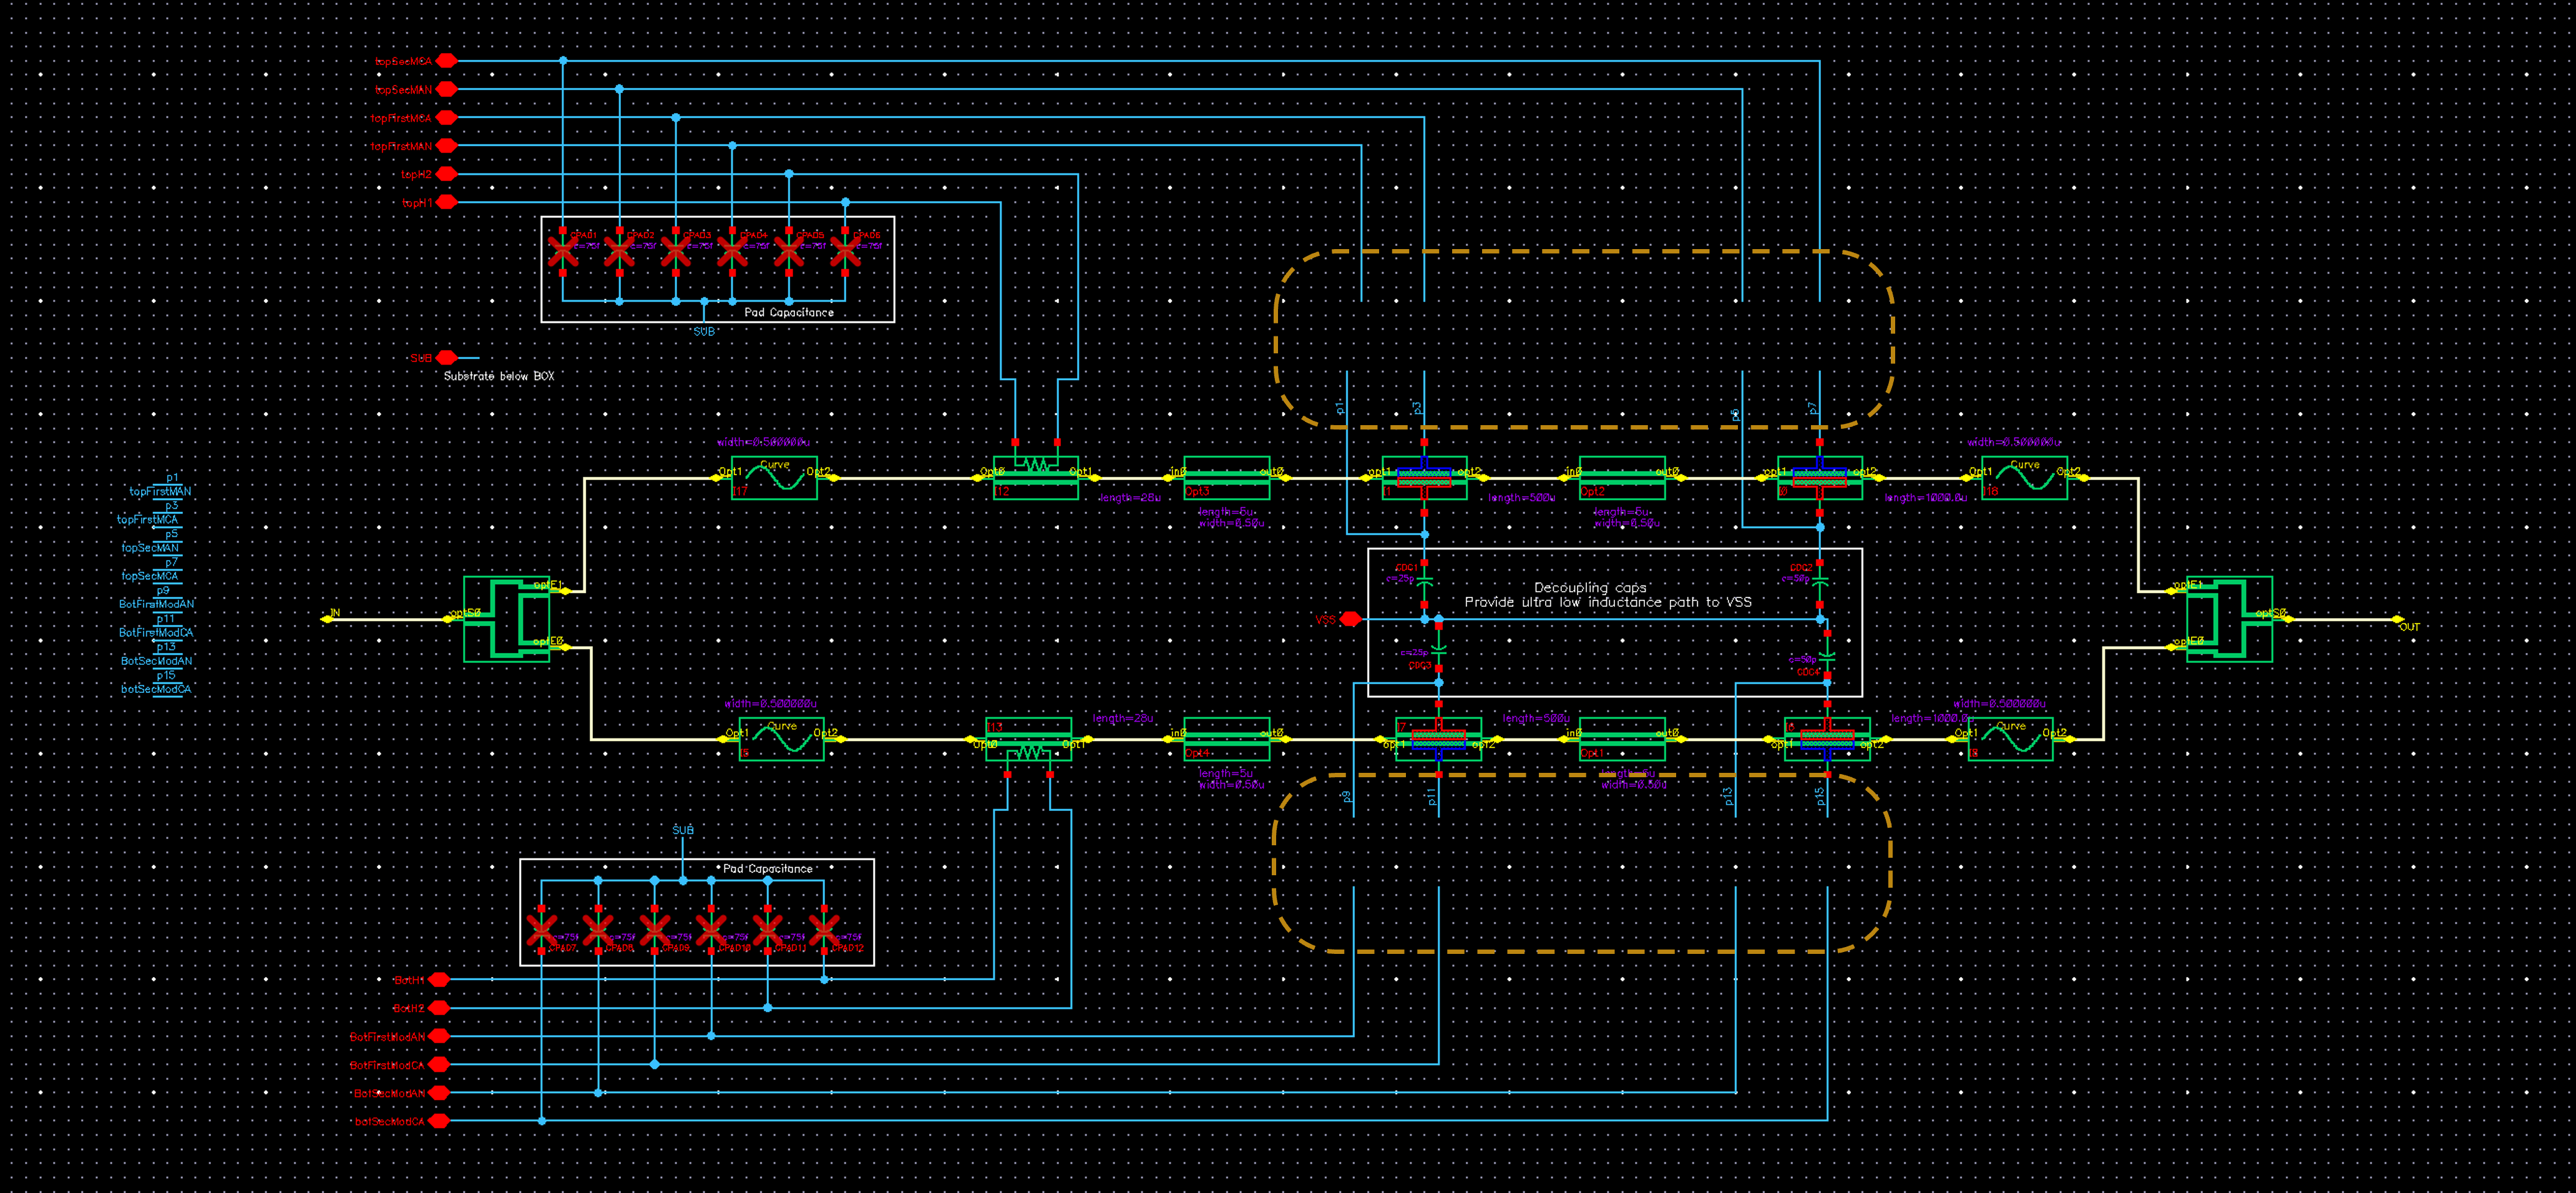Image resolution: width=2576 pixels, height=1193 pixels.
Task: Select the Curve waveguide instance I8
Action: (2010, 739)
